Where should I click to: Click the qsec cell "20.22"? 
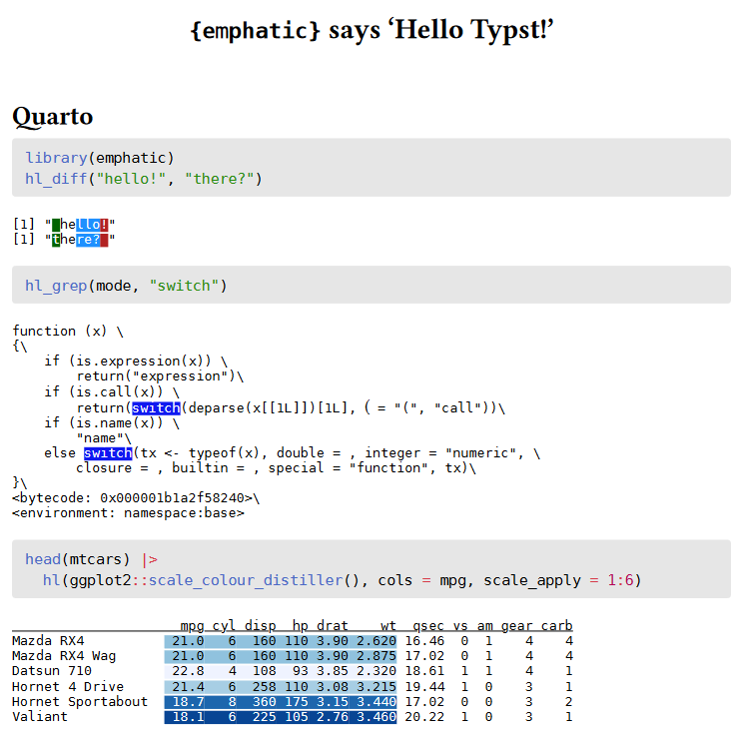coord(424,717)
